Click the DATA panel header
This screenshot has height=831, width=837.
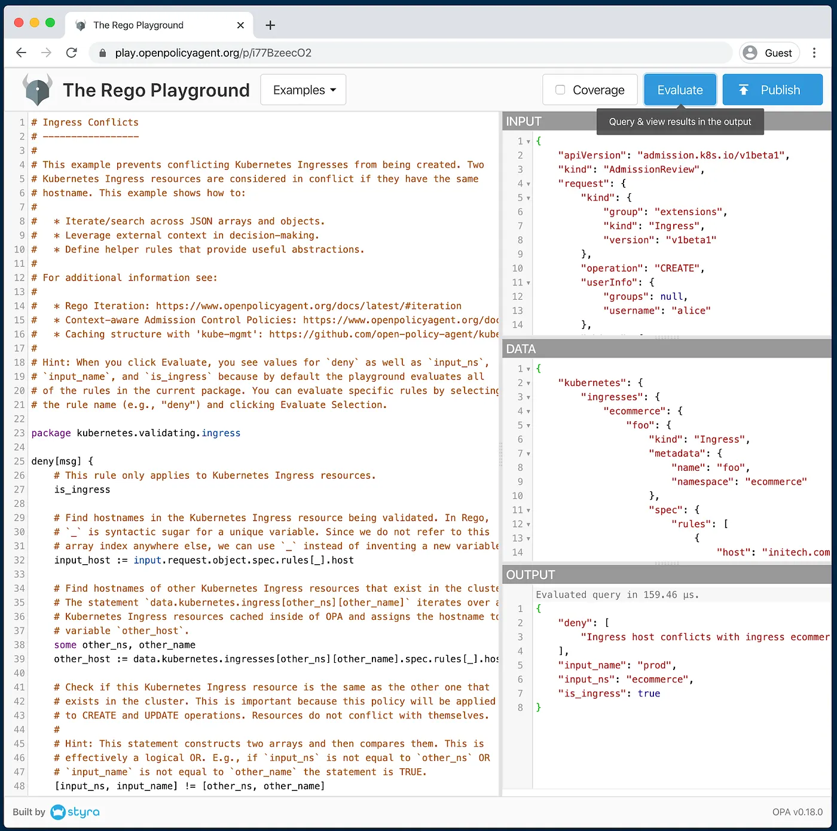coord(667,349)
